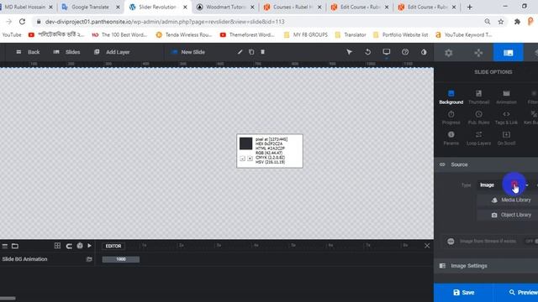The image size is (538, 302).
Task: Open the Image type dropdown
Action: (x=504, y=185)
